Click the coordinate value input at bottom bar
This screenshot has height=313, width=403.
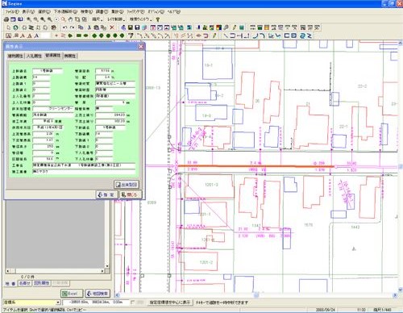click(97, 303)
